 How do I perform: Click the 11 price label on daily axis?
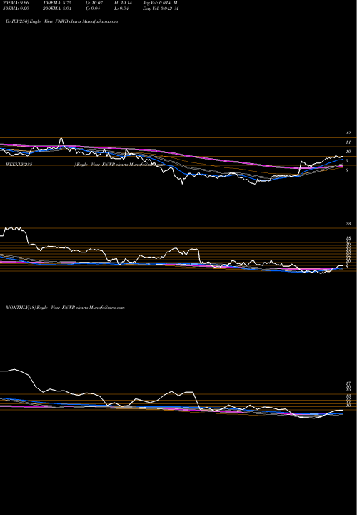pos(348,142)
